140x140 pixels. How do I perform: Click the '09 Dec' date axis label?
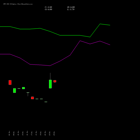pos(14,133)
